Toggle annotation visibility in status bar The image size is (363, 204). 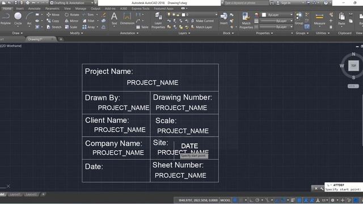pos(306,200)
